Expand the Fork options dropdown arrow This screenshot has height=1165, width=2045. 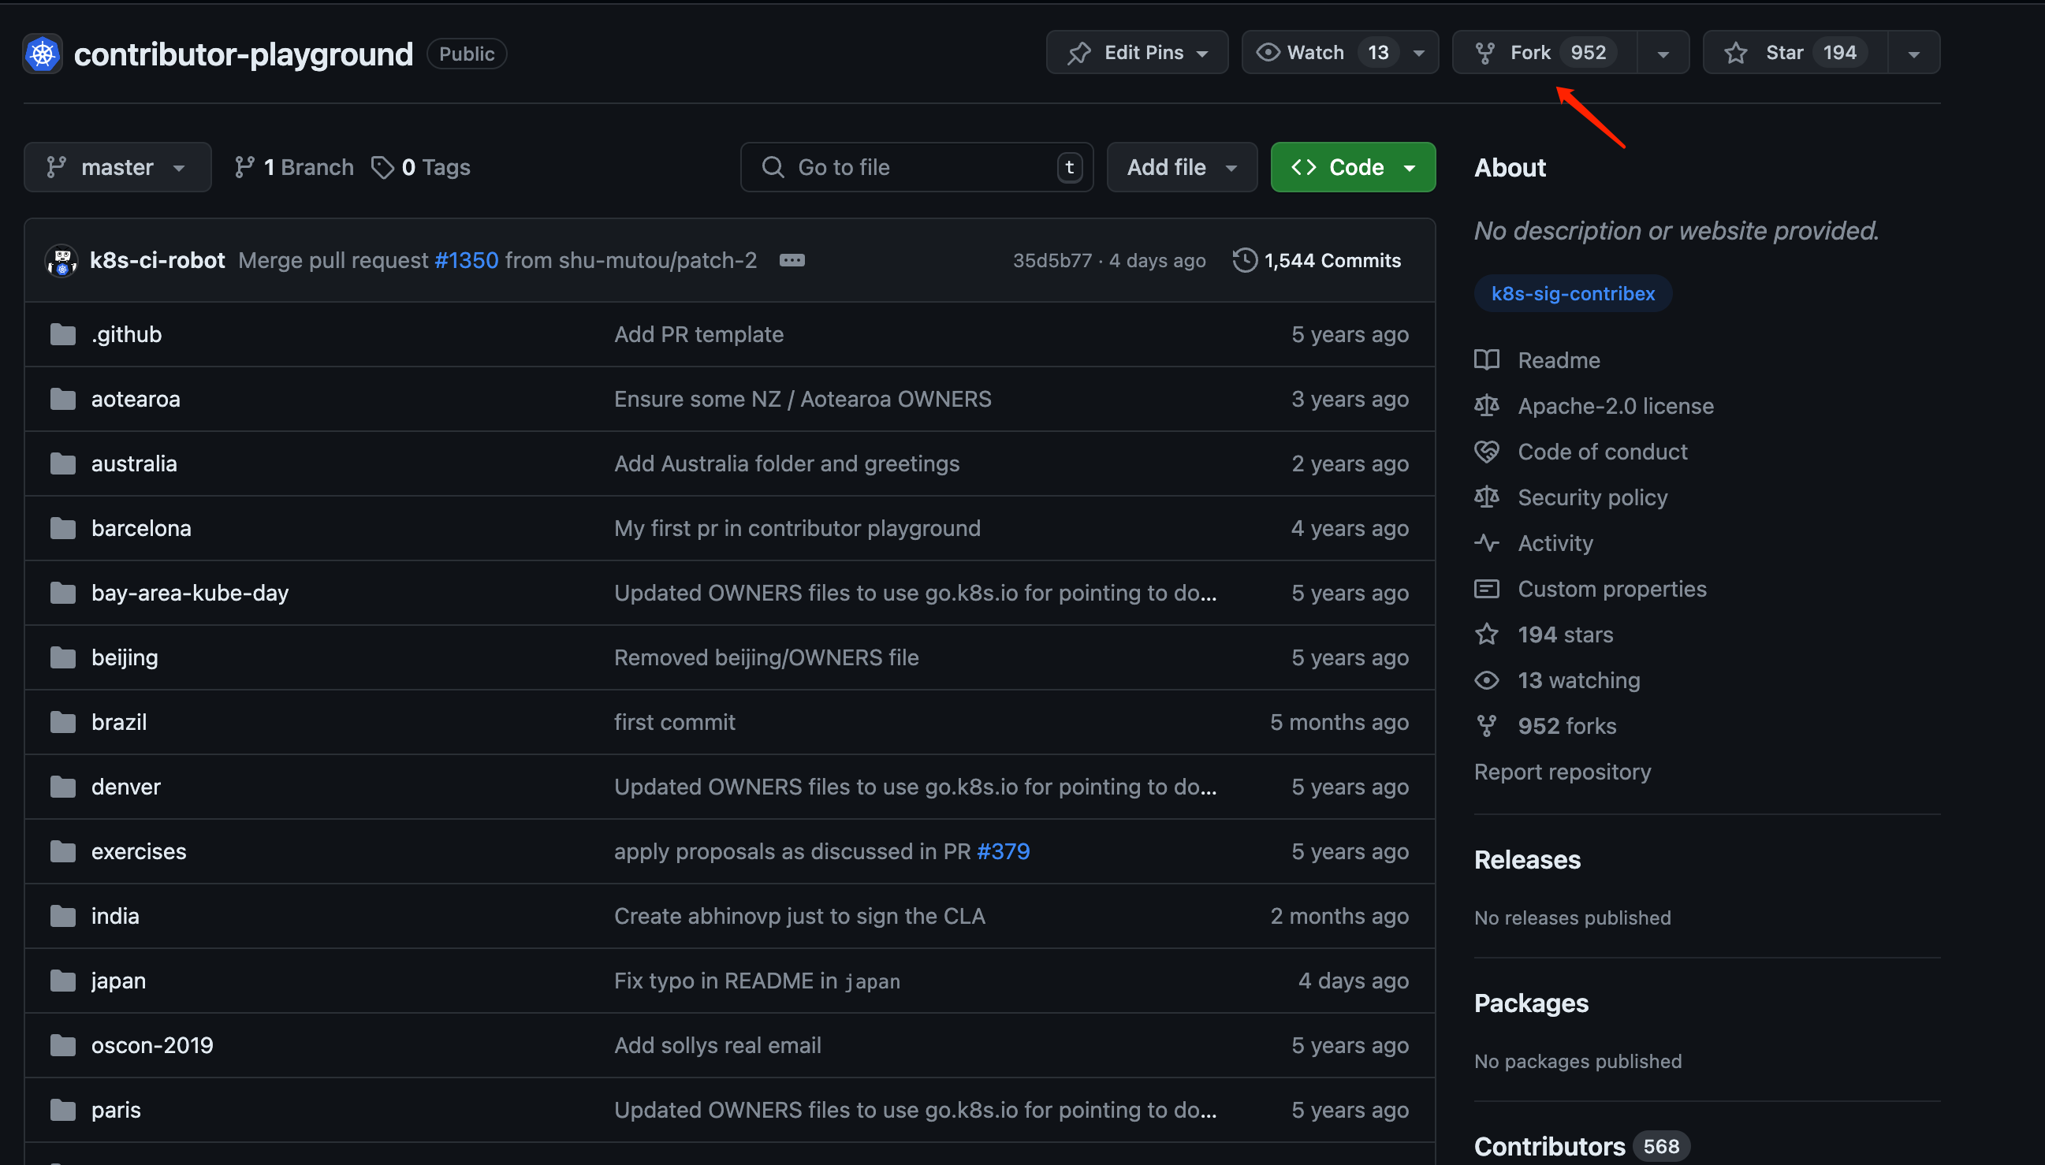point(1663,54)
